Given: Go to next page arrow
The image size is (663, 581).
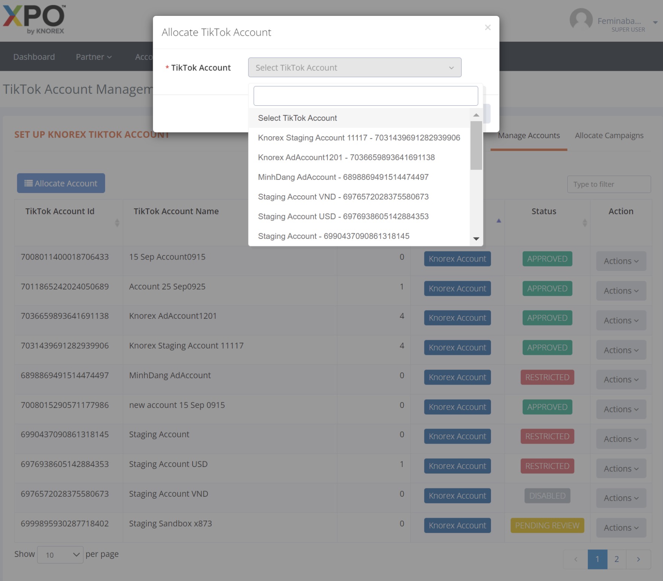Looking at the screenshot, I should coord(638,559).
